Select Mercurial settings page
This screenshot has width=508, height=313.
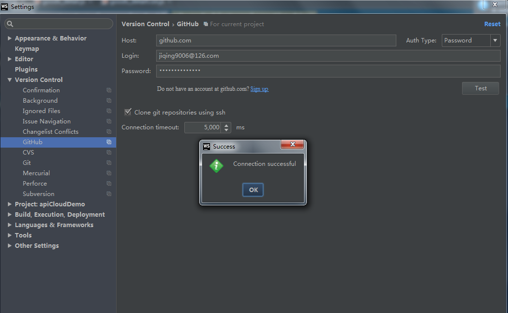click(36, 173)
